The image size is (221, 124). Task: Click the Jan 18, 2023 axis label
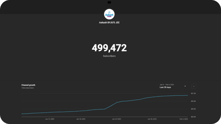click(x=81, y=119)
